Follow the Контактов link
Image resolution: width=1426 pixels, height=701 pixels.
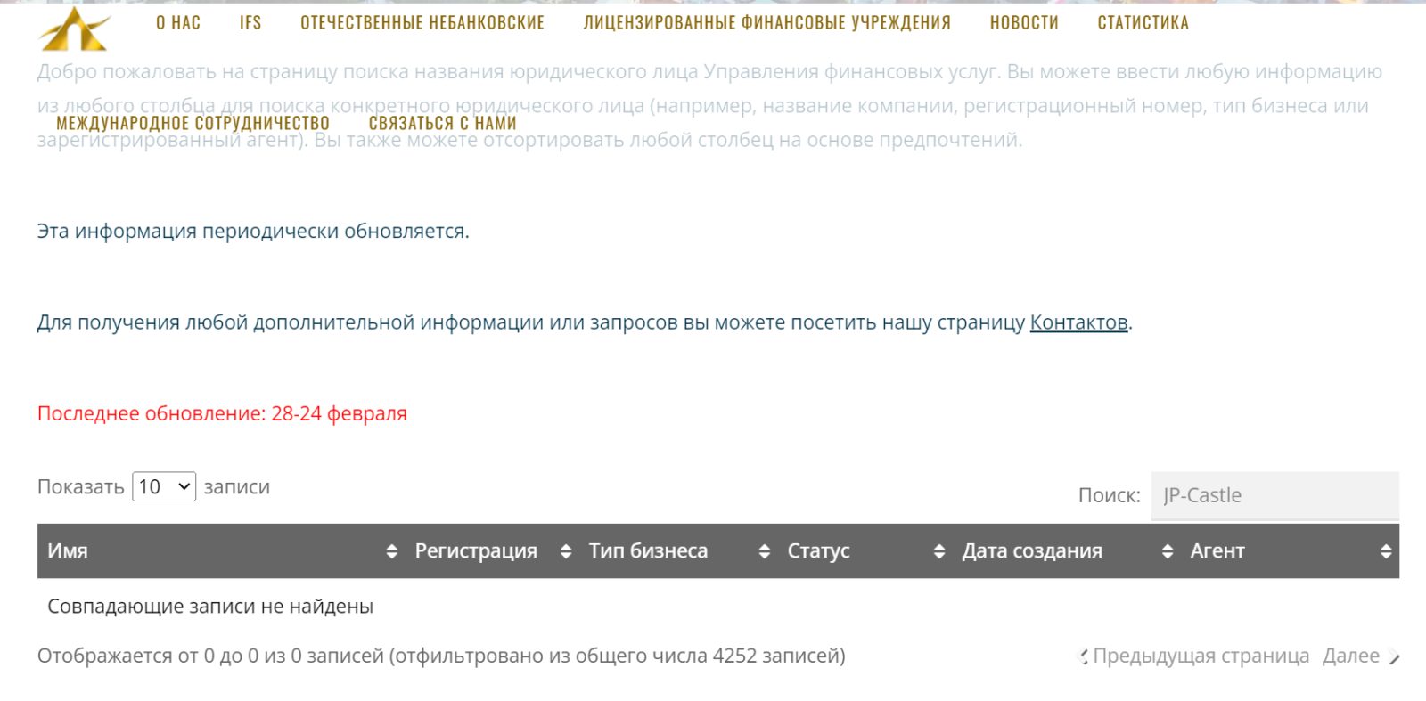point(1078,322)
